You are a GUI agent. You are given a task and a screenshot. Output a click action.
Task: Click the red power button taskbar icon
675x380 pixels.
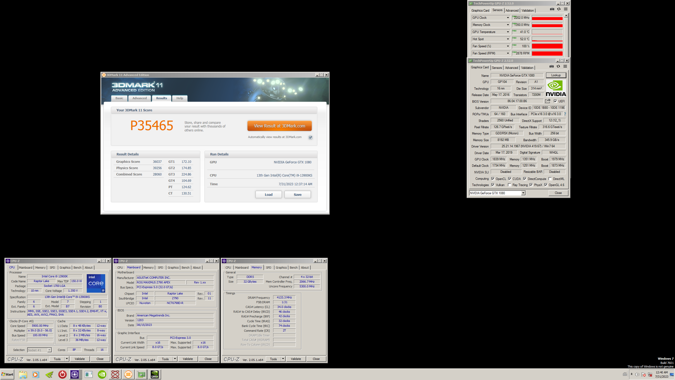62,374
